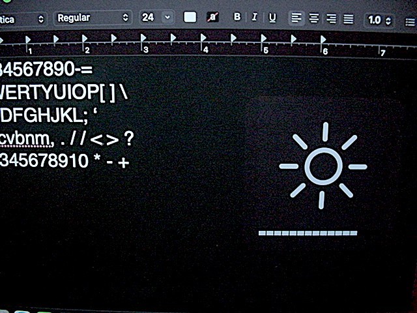The image size is (417, 313).
Task: Change the 1.0 line spacing stepper
Action: (379, 20)
